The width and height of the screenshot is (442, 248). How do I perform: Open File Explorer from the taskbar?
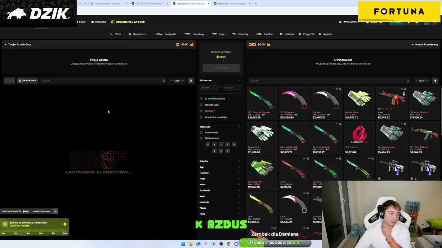[191, 244]
